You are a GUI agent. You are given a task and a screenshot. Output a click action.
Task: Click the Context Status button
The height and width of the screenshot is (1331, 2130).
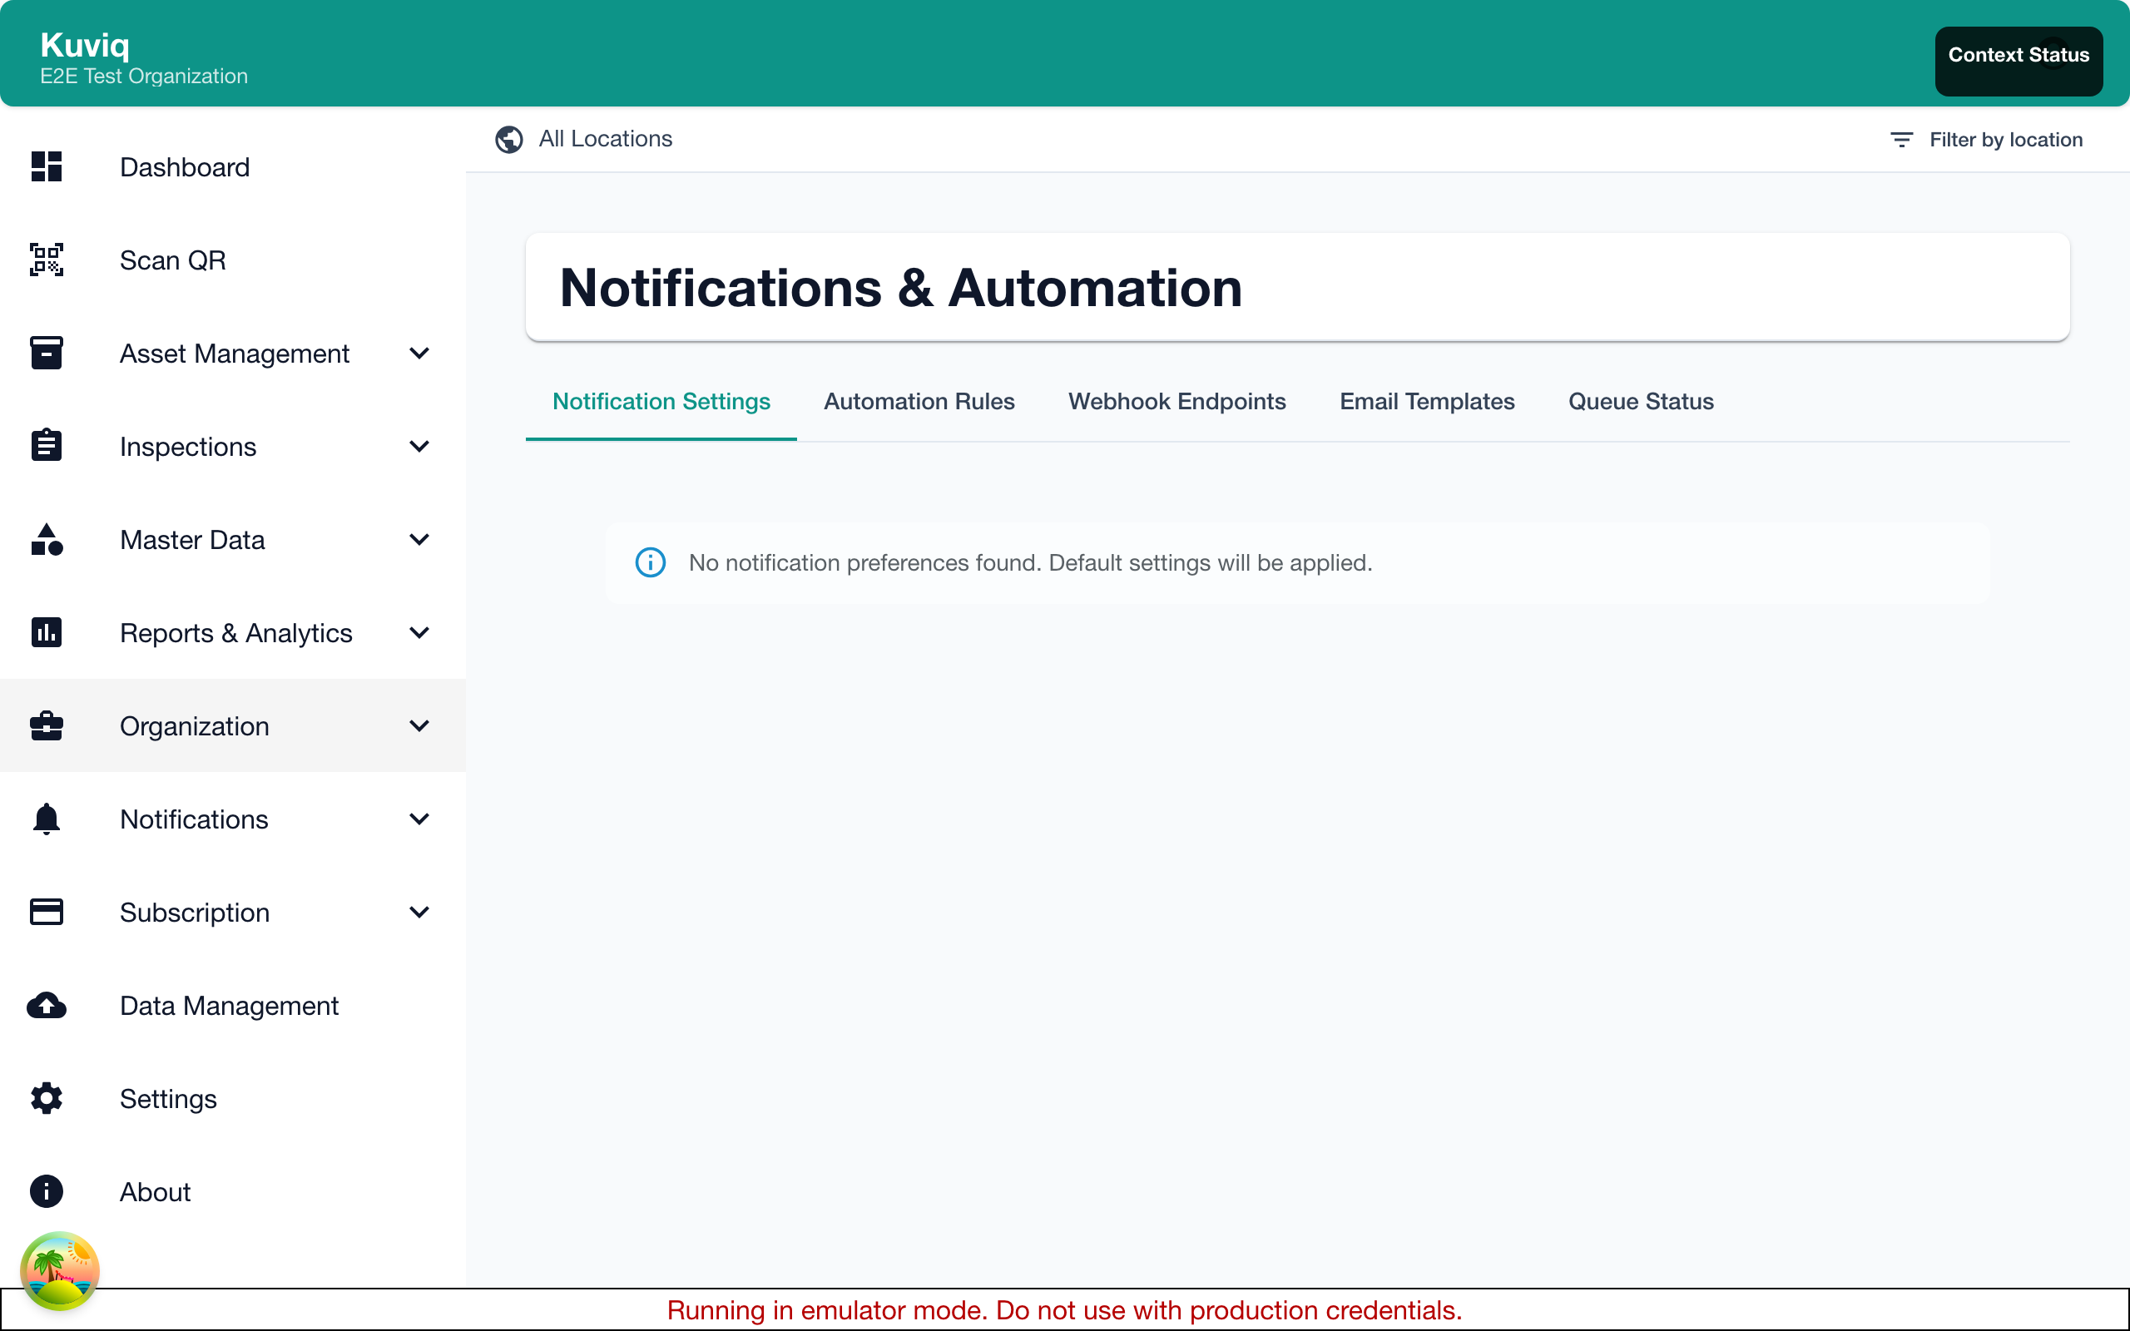point(2019,61)
